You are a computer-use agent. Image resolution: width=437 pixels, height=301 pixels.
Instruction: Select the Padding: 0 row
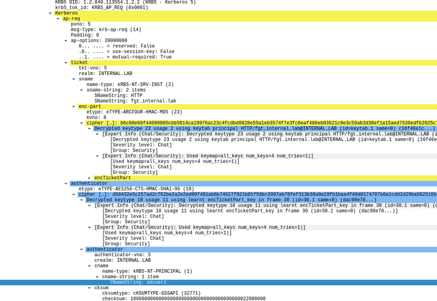pyautogui.click(x=85, y=35)
